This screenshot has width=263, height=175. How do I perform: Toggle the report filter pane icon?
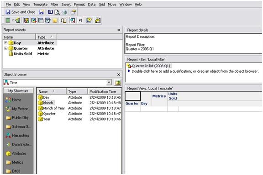(34, 20)
